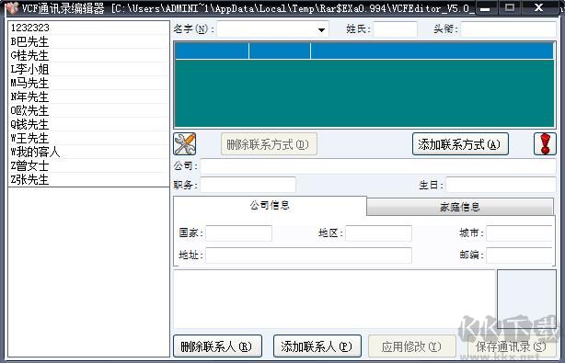Select contact Z张先生
The image size is (565, 363).
(88, 179)
